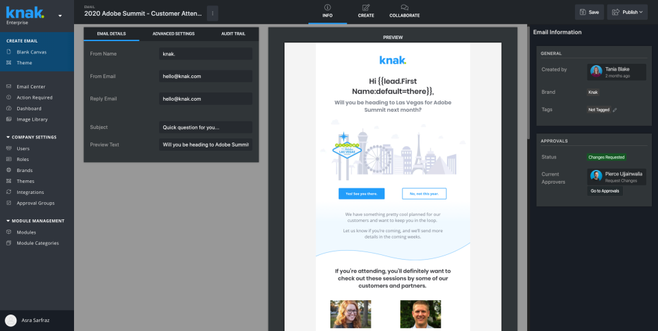This screenshot has width=658, height=331.
Task: Click the Knak brand badge
Action: pyautogui.click(x=593, y=93)
